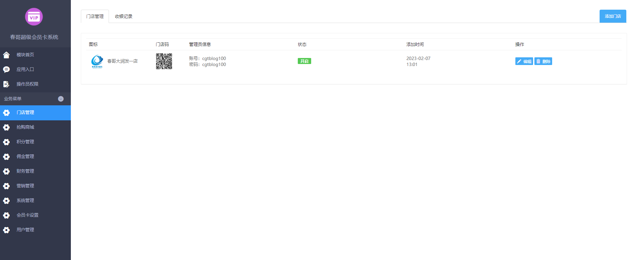Click the gear icon beside 积分管理
The width and height of the screenshot is (629, 260).
click(6, 142)
